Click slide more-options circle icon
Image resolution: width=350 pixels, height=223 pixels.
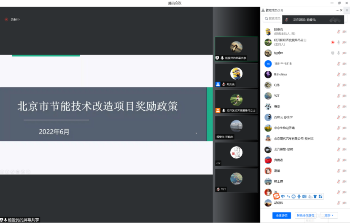coord(28,172)
